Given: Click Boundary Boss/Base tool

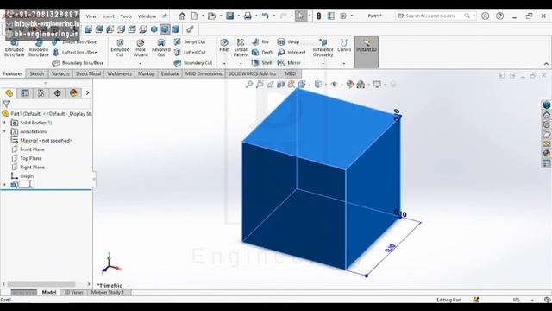Looking at the screenshot, I should pyautogui.click(x=78, y=63).
